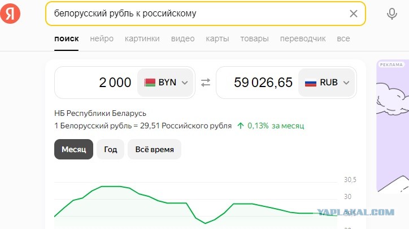Viewport: 409px width, 229px height.
Task: Open the BYN currency dropdown
Action: 166,83
